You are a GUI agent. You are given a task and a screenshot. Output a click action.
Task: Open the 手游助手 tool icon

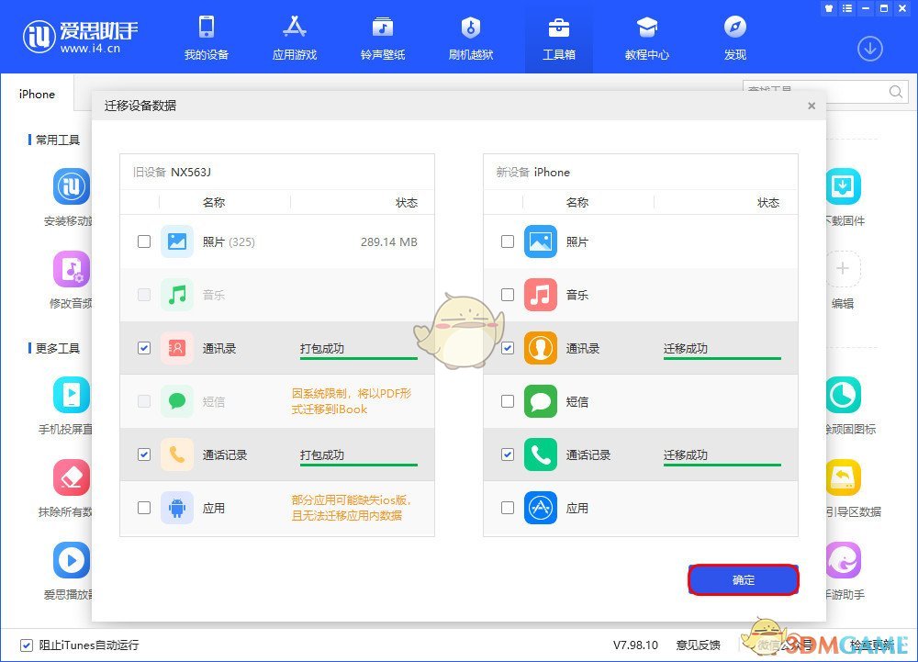click(843, 560)
